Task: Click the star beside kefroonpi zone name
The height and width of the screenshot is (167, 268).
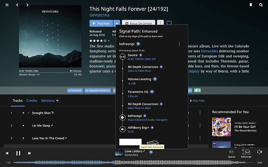Action: [x=138, y=44]
